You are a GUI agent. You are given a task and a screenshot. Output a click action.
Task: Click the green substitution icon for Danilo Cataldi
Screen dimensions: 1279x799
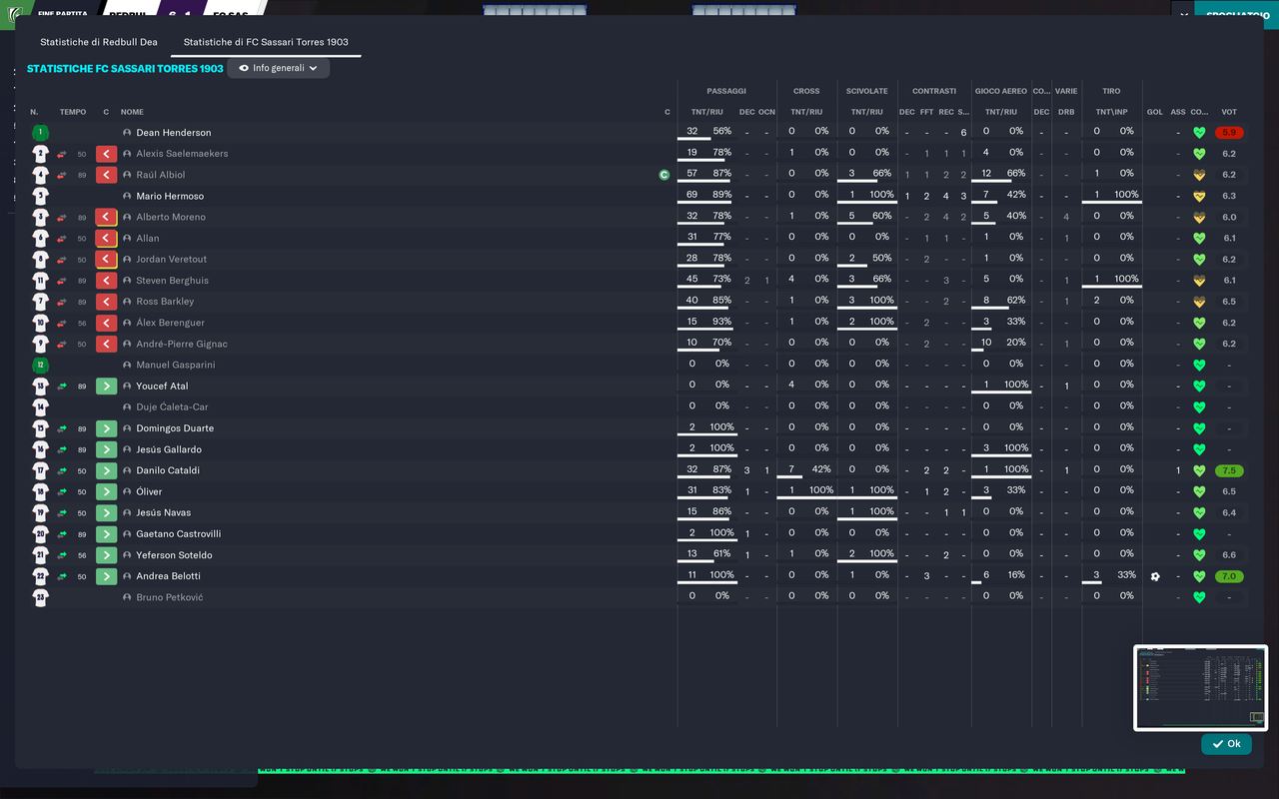106,470
